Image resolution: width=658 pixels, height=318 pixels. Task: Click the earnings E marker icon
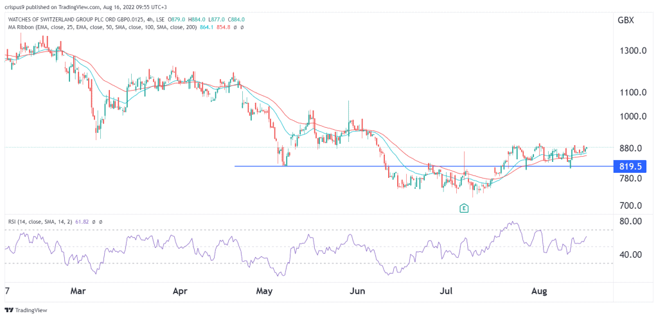(464, 208)
